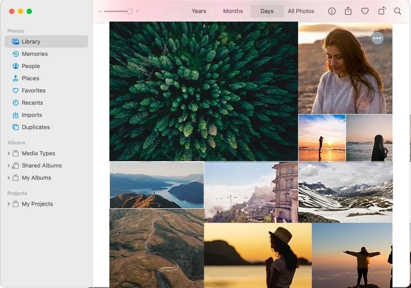Click the minus button to zoom out thumbnails
411x288 pixels.
[100, 11]
